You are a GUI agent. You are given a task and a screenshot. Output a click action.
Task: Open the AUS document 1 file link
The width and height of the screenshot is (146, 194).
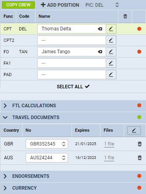pos(109,158)
